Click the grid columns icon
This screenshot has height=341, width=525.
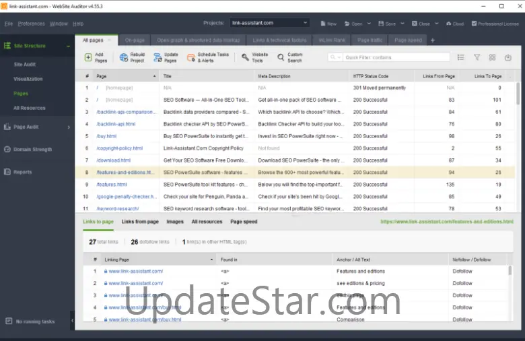click(x=492, y=57)
